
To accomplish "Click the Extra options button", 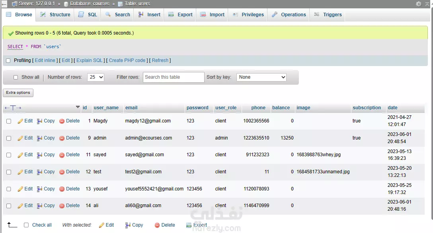I will (18, 93).
